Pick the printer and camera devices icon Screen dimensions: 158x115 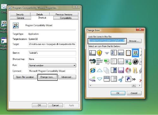pyautogui.click(x=92, y=62)
